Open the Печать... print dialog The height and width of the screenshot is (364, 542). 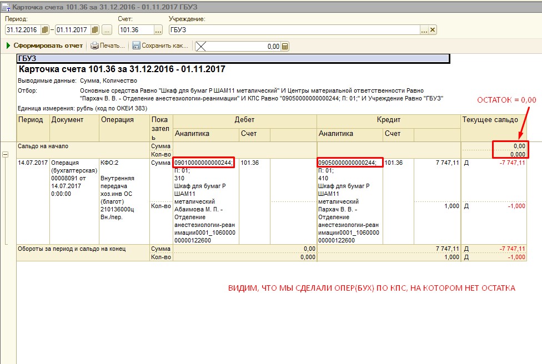(108, 46)
